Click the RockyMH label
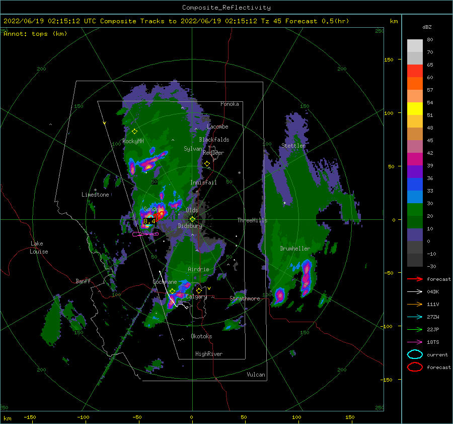This screenshot has height=424, width=453. tap(133, 141)
